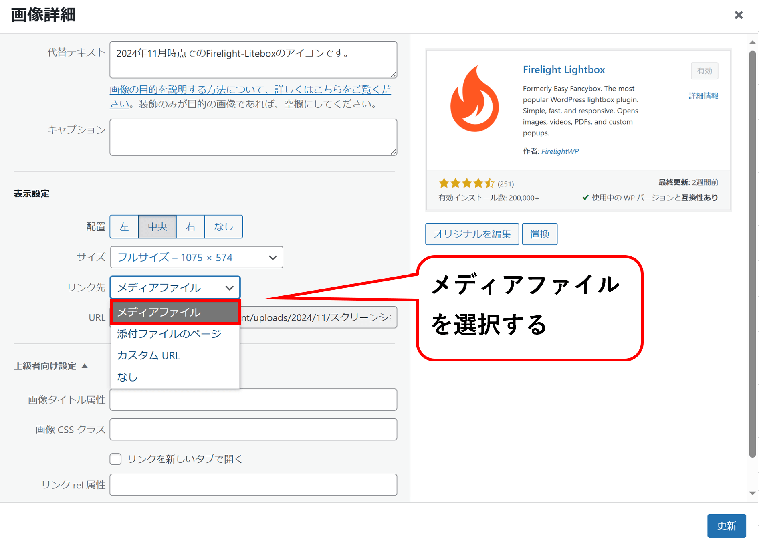This screenshot has width=759, height=545.
Task: Click the resize handle of the alt text textarea
Action: click(x=394, y=75)
